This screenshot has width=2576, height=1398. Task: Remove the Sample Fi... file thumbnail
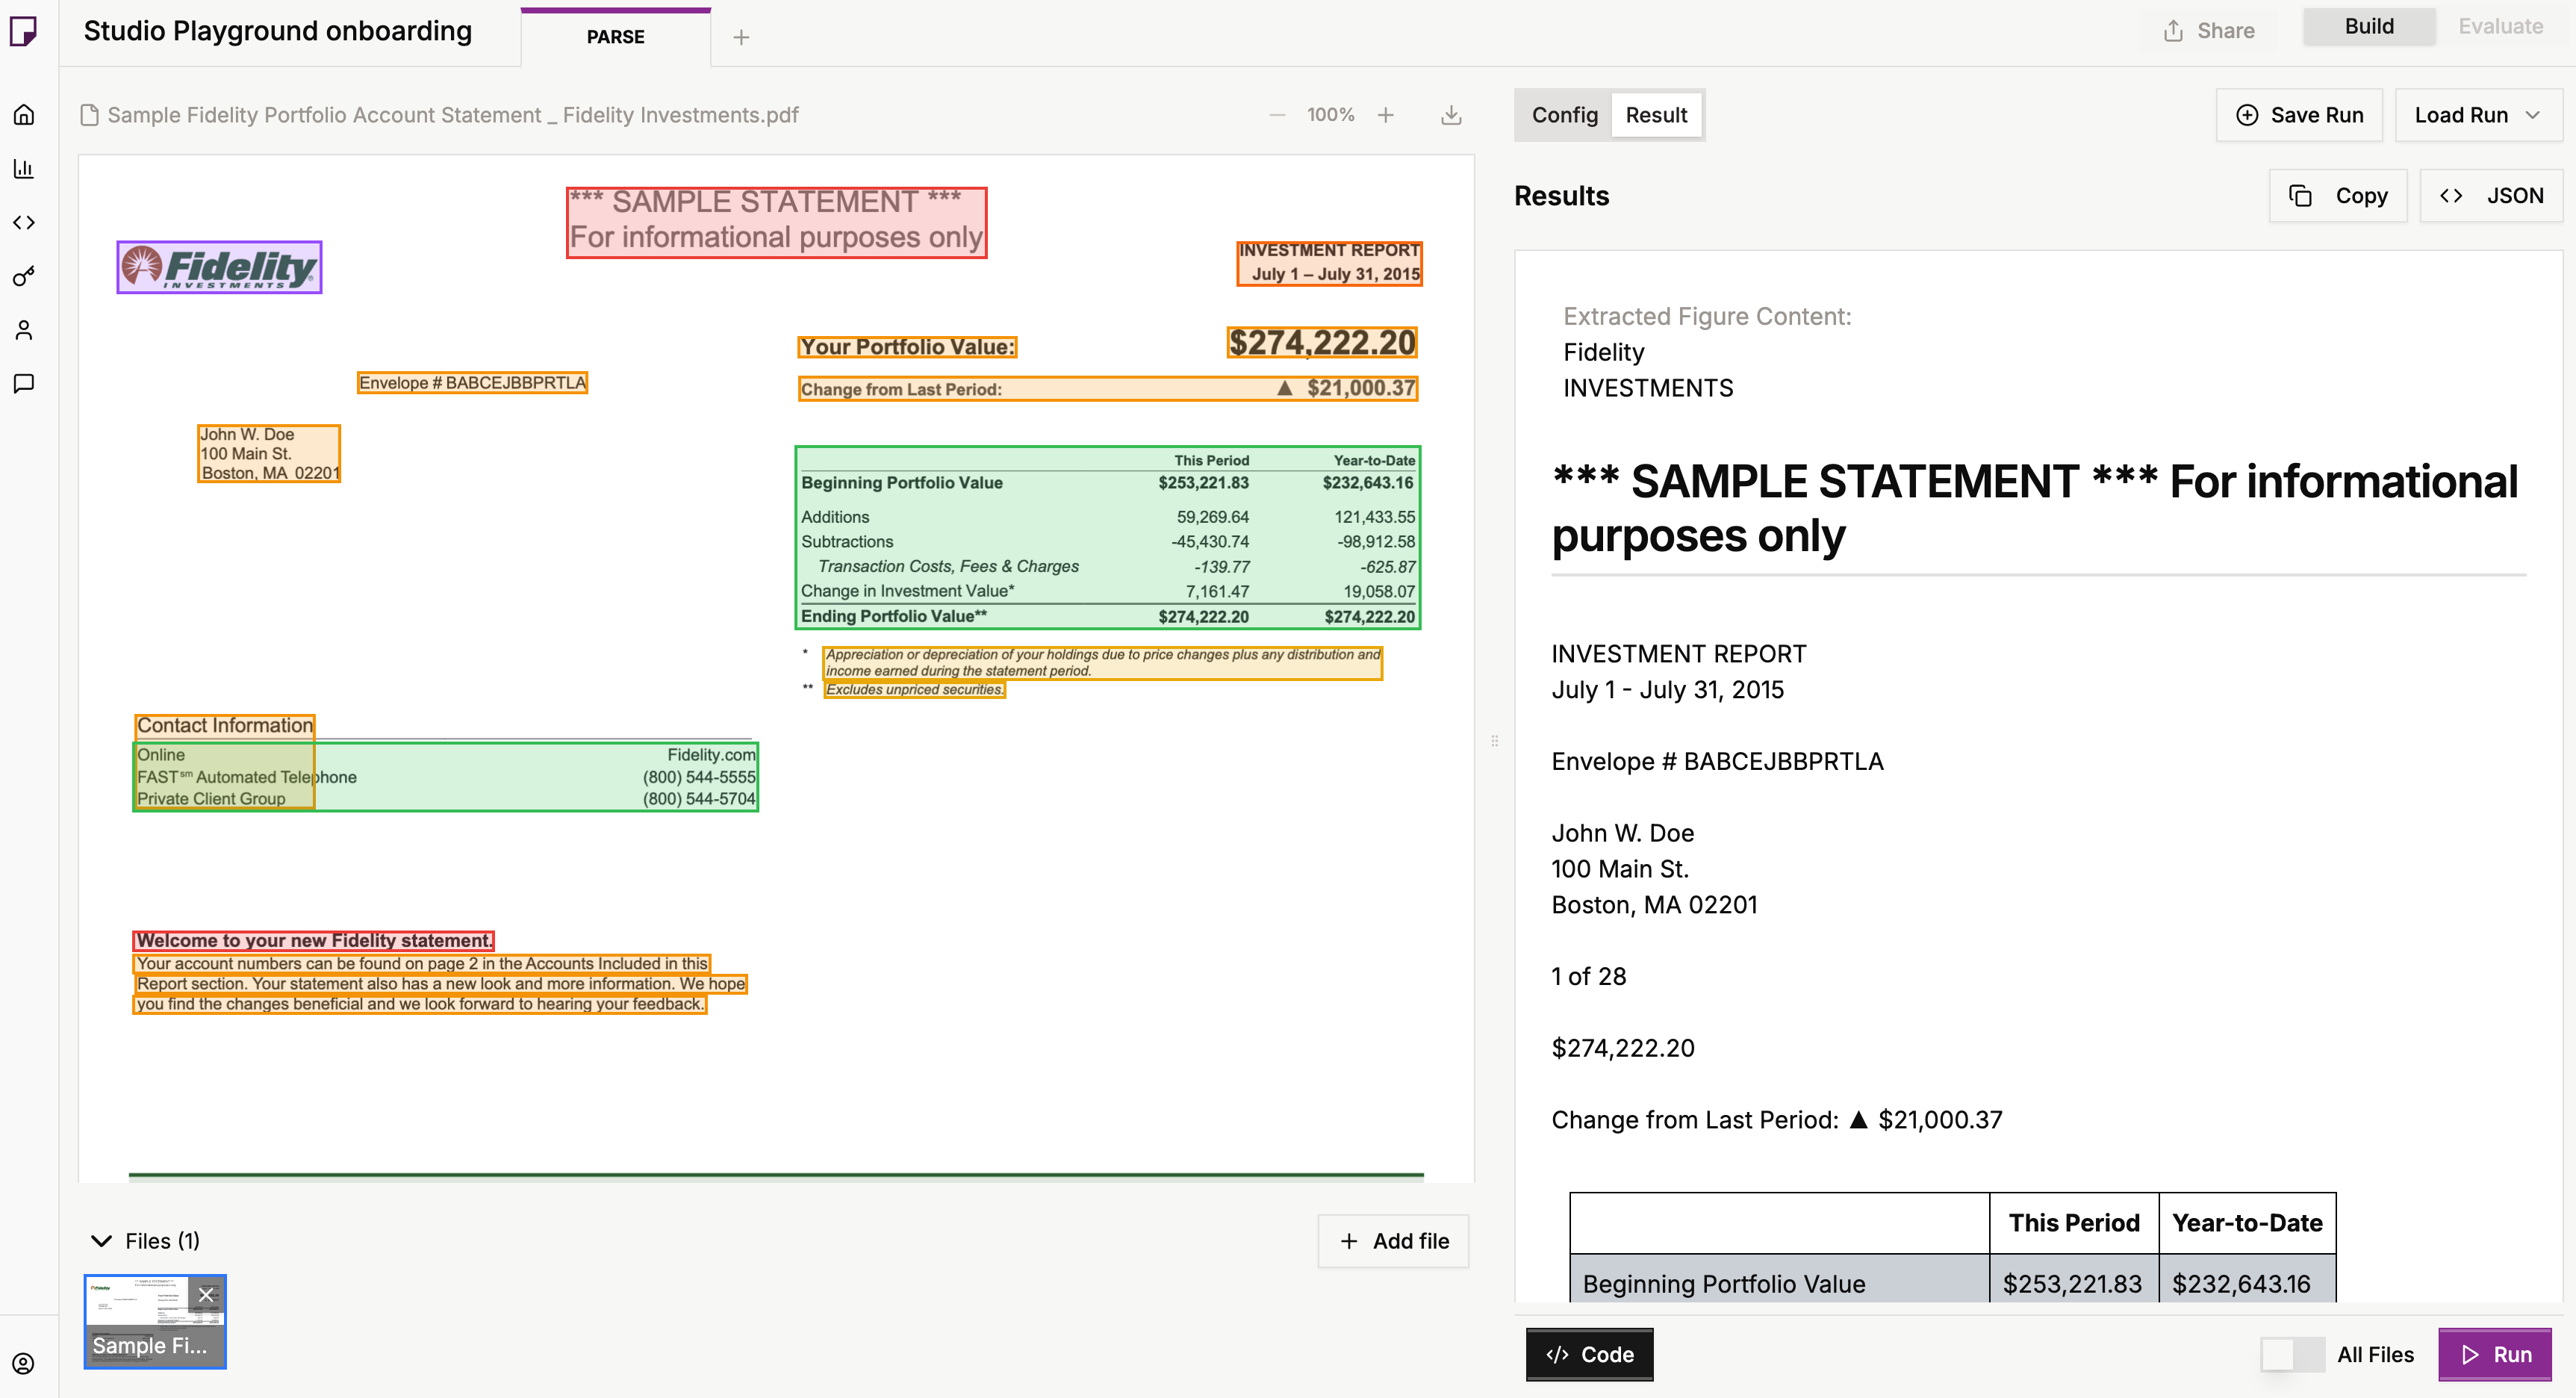206,1295
